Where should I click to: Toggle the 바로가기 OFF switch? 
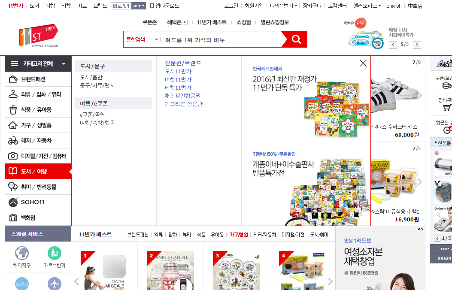(x=139, y=6)
